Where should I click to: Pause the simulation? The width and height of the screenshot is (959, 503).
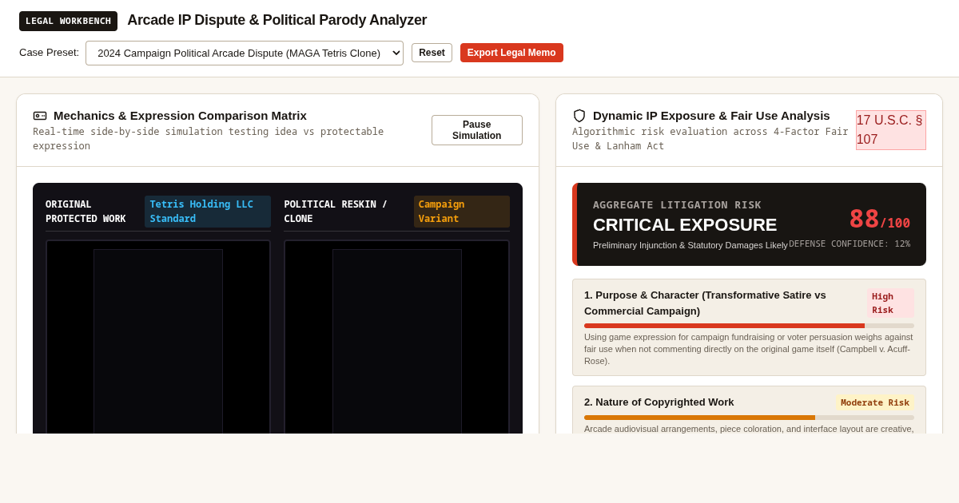tap(477, 130)
